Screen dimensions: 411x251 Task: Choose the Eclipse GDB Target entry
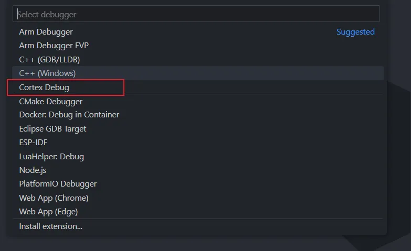tap(52, 128)
